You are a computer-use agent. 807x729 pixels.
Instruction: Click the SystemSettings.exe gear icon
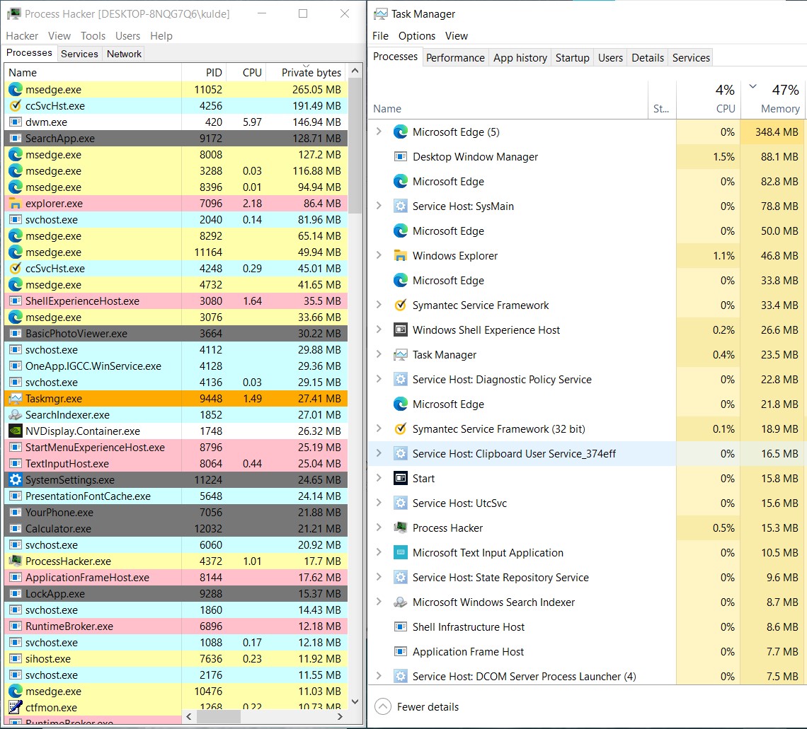[15, 479]
